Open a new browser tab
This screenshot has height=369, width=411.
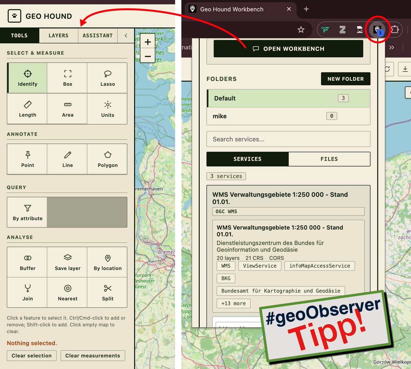point(306,9)
